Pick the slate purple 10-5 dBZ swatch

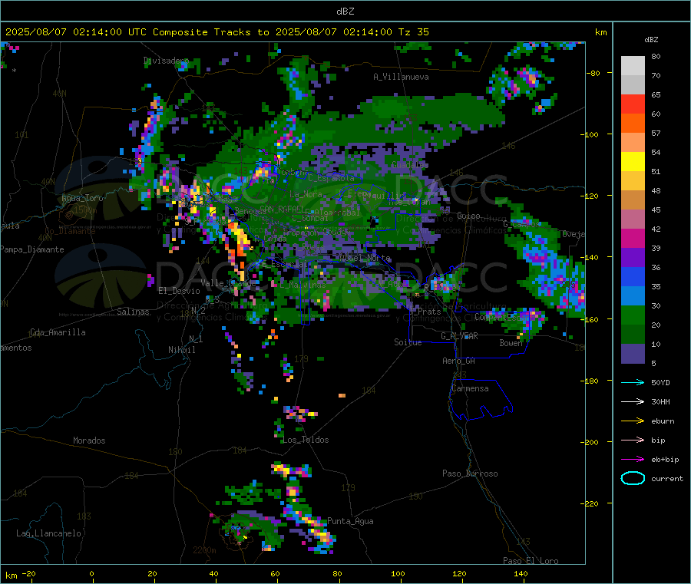633,354
